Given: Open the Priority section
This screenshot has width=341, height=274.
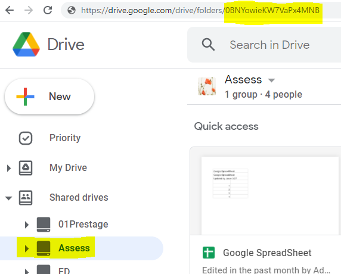Looking at the screenshot, I should [x=65, y=138].
